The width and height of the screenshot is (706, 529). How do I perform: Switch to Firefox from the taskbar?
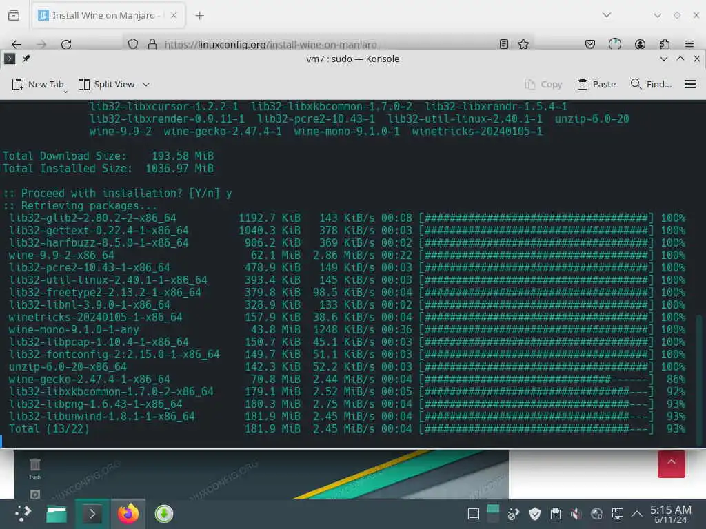pos(128,514)
